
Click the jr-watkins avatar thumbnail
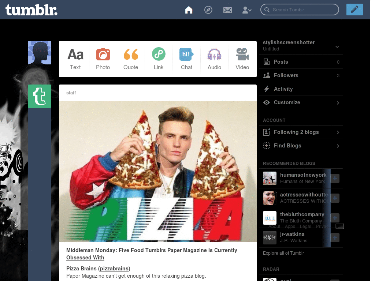[270, 238]
